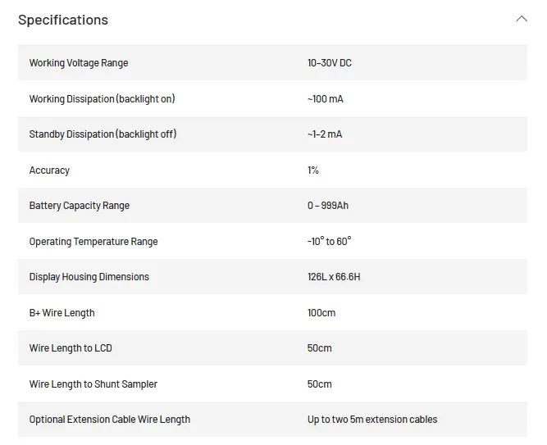Click the ~100 mA value
The image size is (547, 445).
pos(325,99)
